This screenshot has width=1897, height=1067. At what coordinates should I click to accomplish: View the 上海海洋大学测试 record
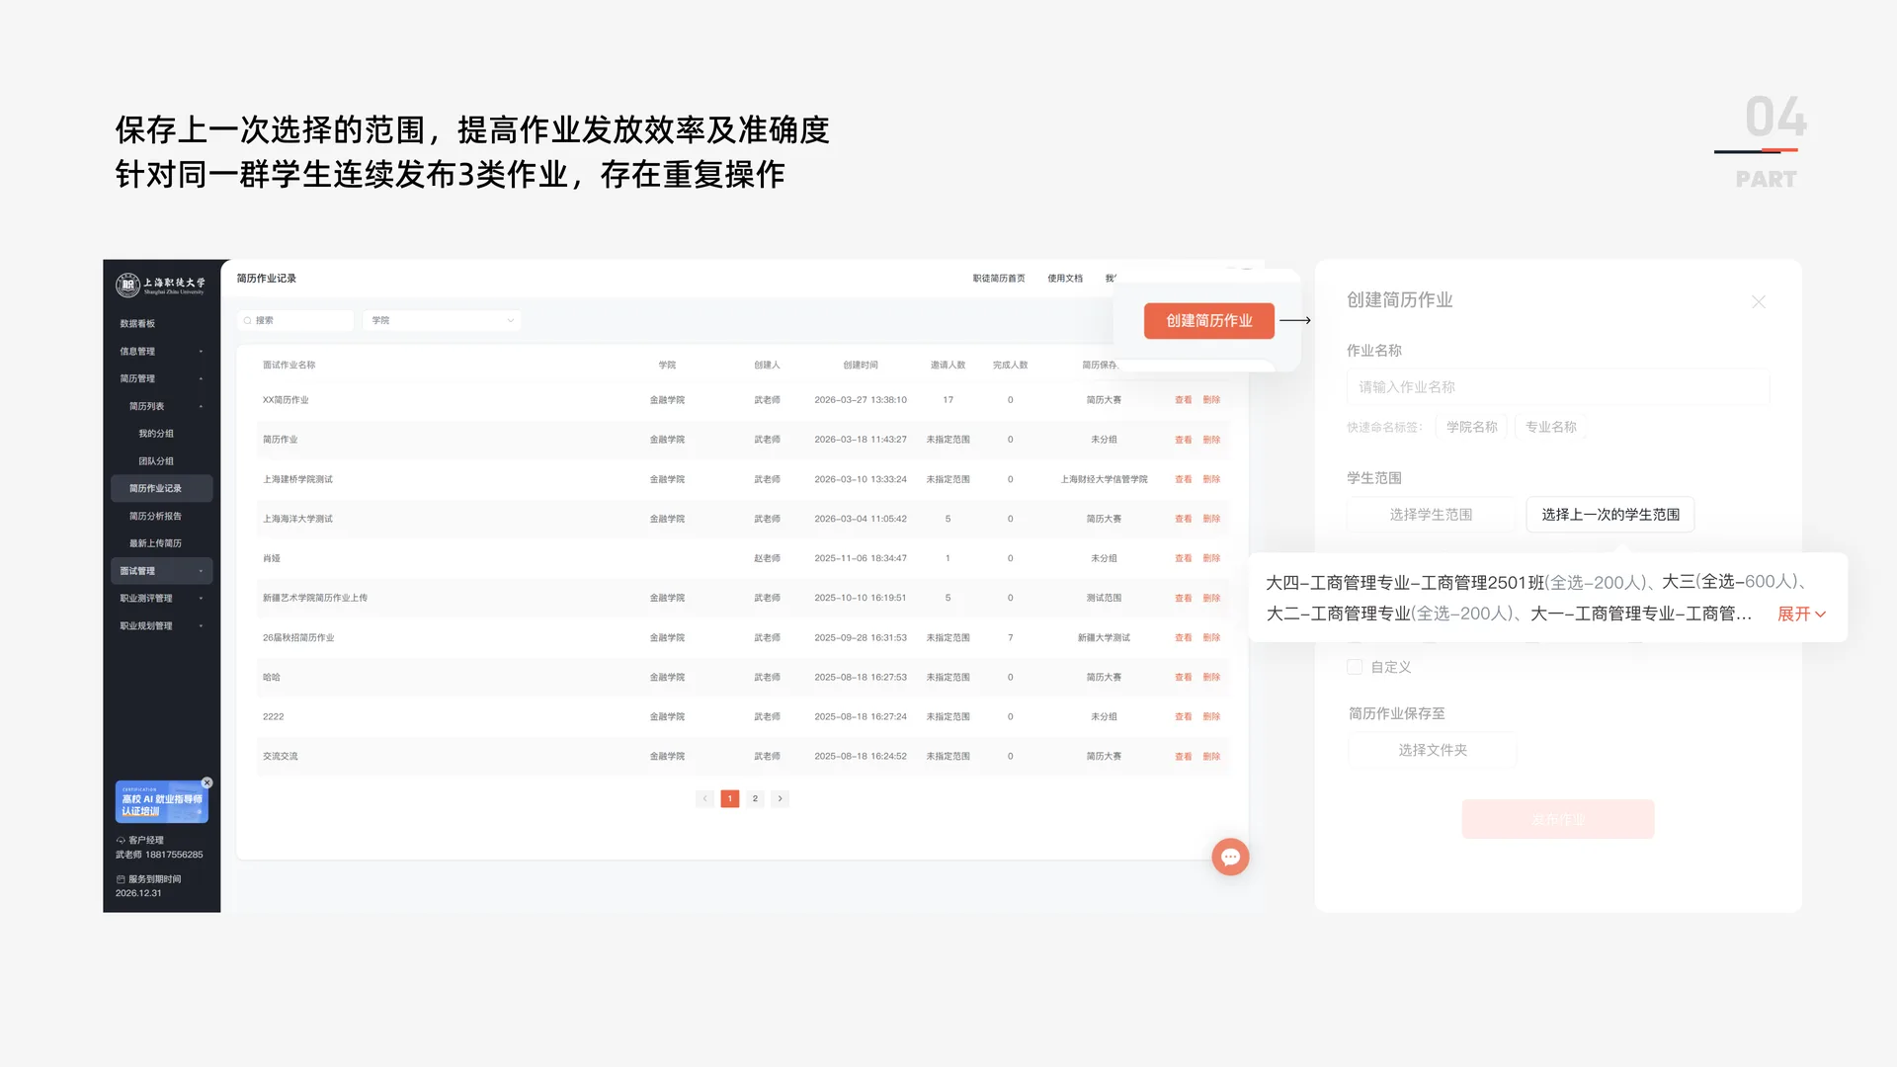(x=1183, y=519)
